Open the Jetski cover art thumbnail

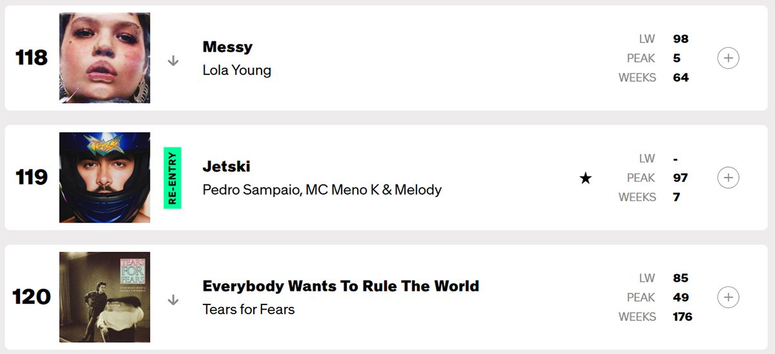point(105,177)
